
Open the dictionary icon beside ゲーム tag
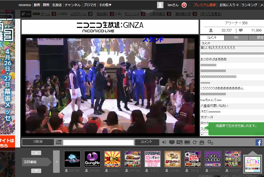point(54,14)
